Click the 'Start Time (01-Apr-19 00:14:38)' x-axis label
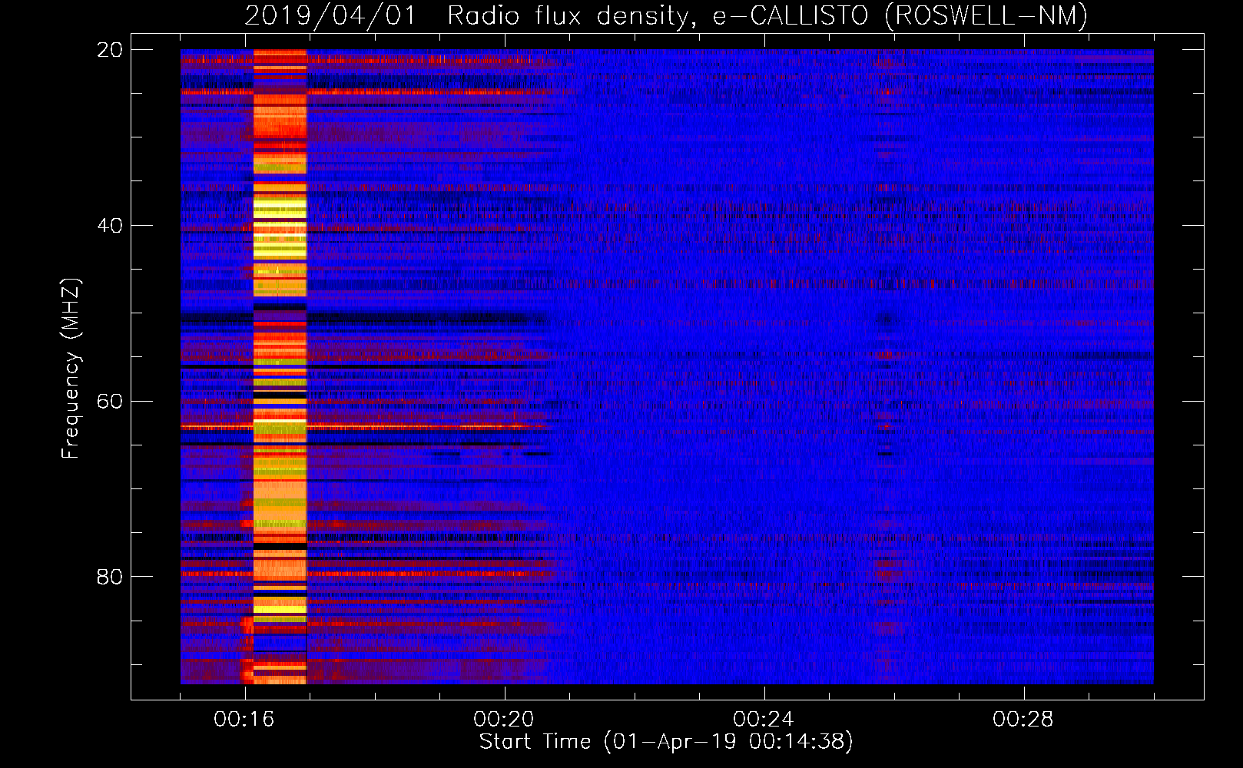Image resolution: width=1243 pixels, height=768 pixels. (x=666, y=742)
